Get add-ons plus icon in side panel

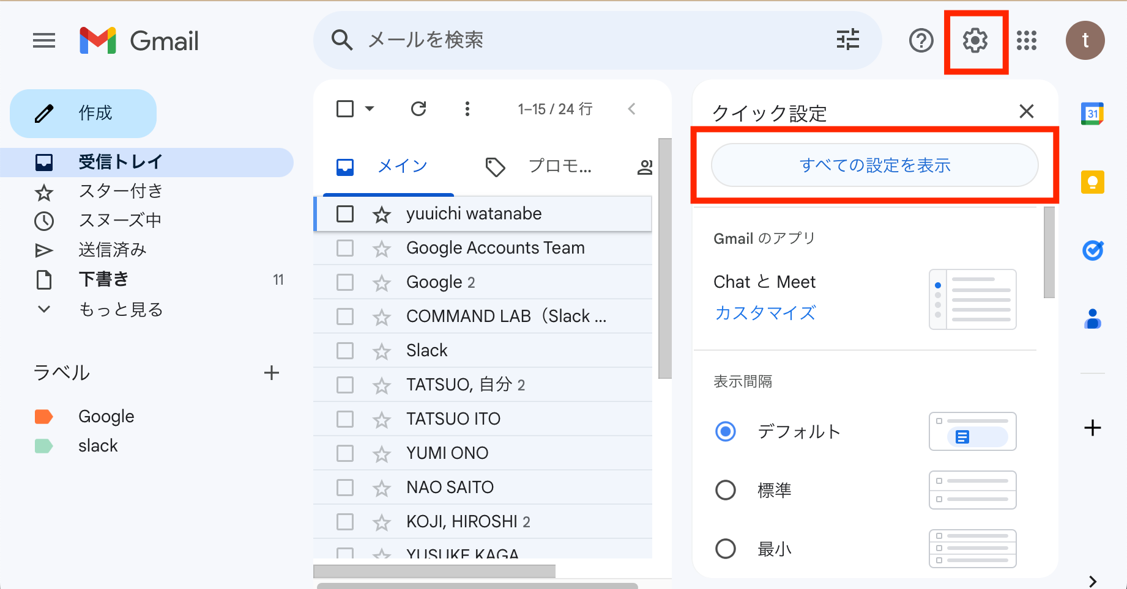(1092, 428)
